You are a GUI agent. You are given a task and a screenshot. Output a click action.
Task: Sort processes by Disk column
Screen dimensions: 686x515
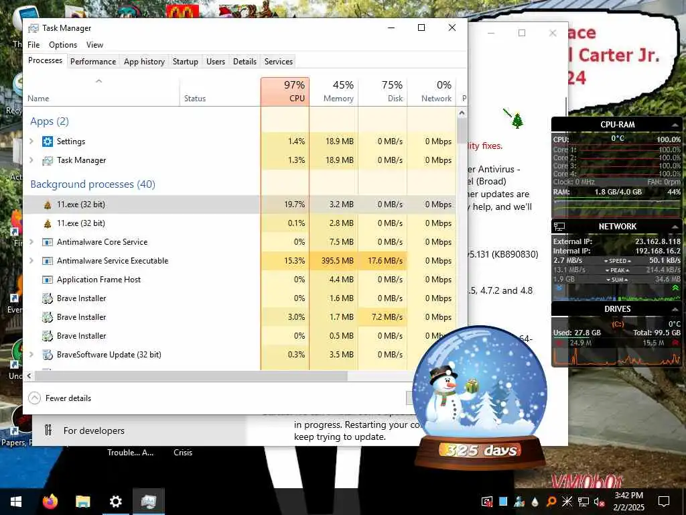click(x=383, y=91)
